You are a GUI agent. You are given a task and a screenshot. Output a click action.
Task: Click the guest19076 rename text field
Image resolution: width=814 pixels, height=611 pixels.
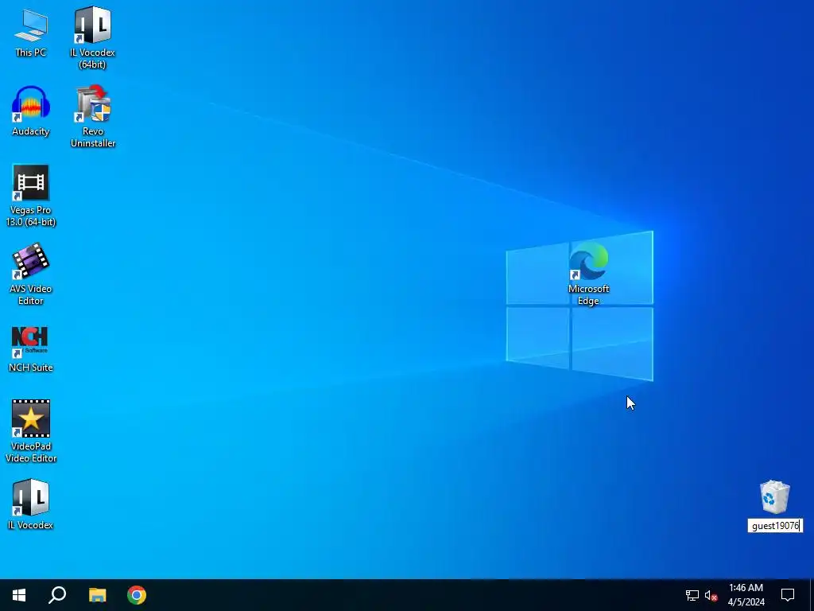tap(775, 526)
